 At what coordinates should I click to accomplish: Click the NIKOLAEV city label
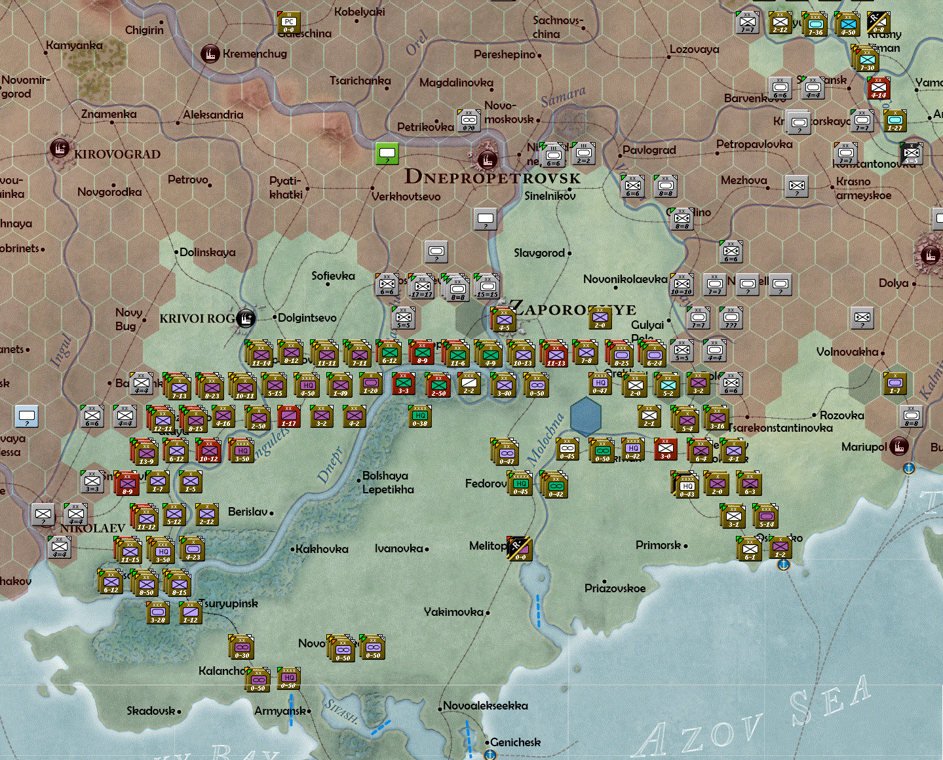coord(92,528)
